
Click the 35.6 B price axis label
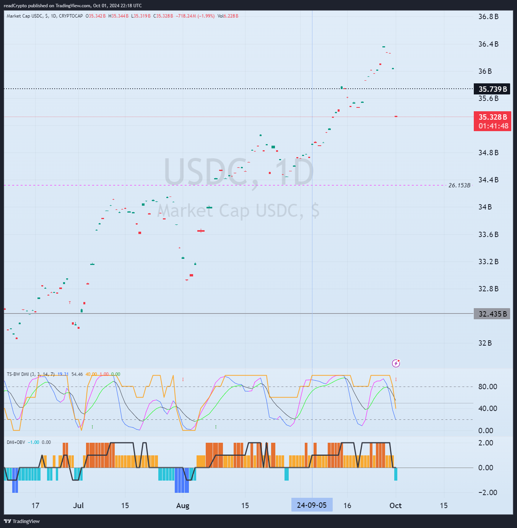coord(488,98)
